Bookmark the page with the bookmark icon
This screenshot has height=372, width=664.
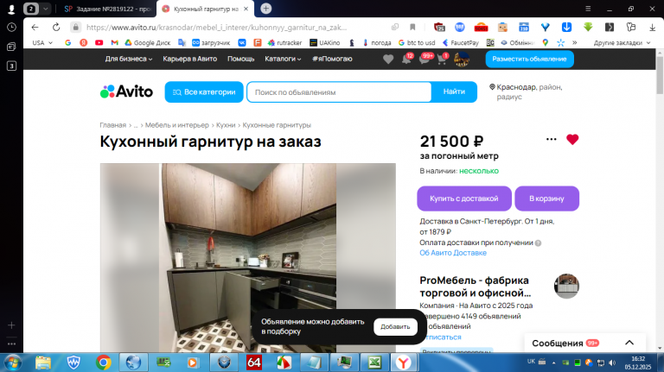[412, 27]
